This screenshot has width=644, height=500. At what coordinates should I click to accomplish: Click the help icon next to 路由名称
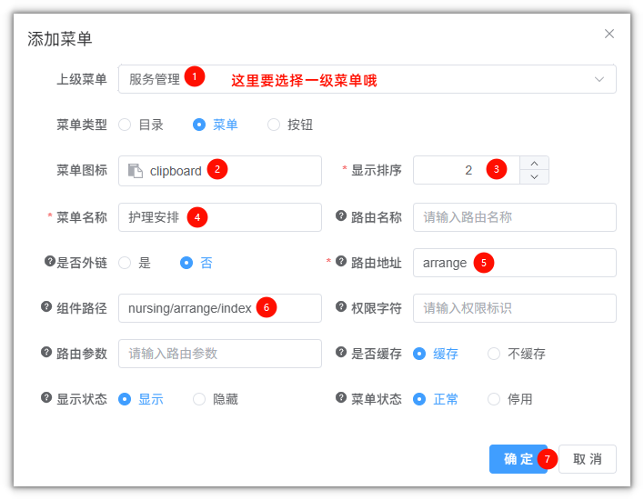341,215
